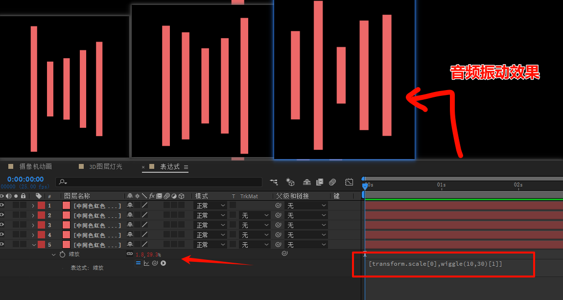Open TrkMat 无 dropdown for layer 2
Screen dimensions: 563x300
pyautogui.click(x=255, y=215)
